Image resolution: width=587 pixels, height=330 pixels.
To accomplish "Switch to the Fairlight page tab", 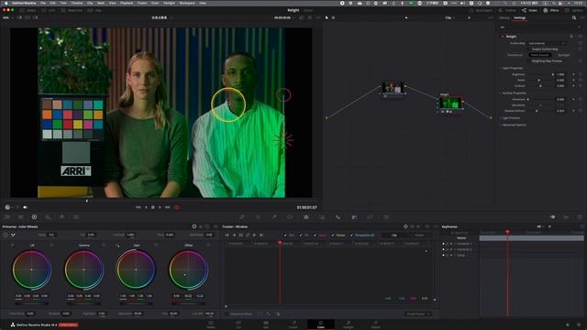I will pos(349,324).
